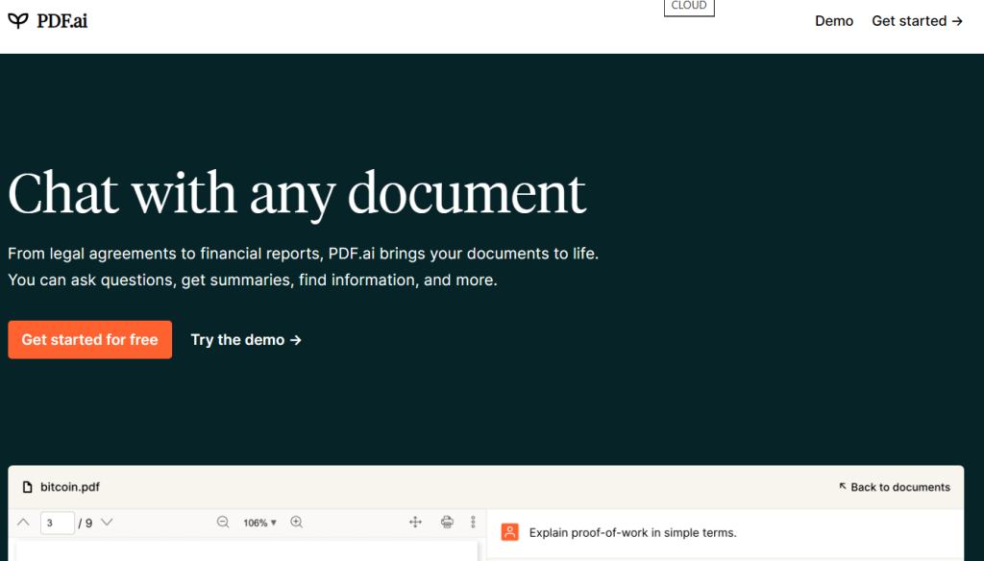Click the page number input field
The height and width of the screenshot is (561, 984).
coord(57,523)
